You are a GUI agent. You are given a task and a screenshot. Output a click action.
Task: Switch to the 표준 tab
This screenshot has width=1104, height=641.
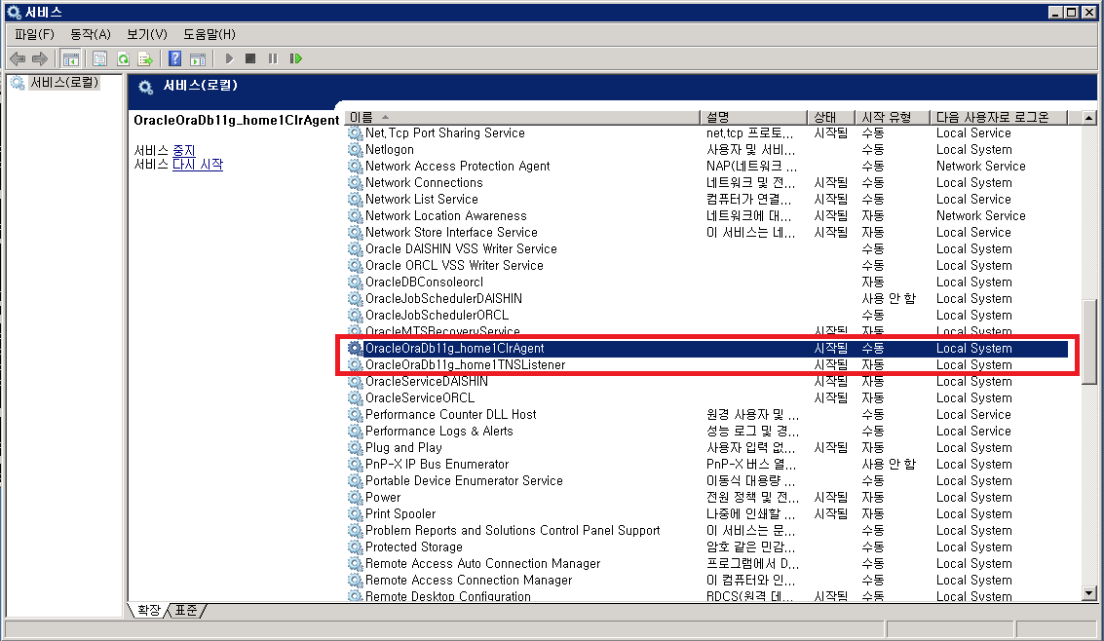pyautogui.click(x=186, y=610)
